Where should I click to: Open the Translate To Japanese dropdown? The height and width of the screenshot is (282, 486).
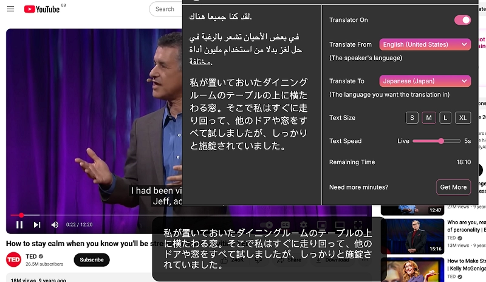425,81
